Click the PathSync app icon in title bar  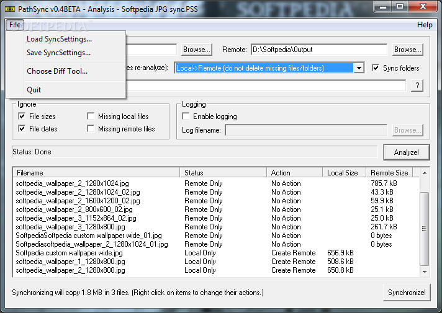(x=10, y=9)
